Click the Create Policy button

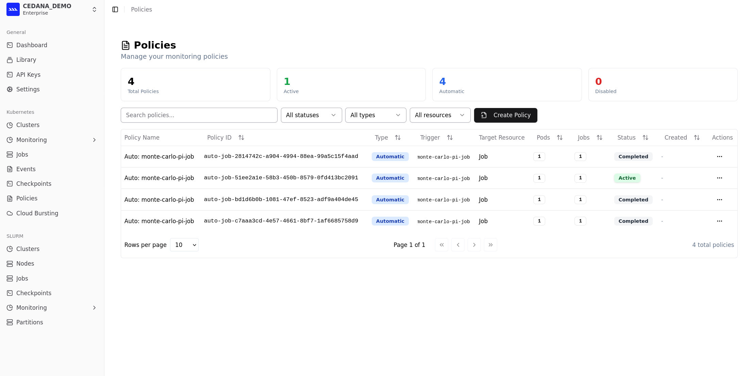tap(505, 115)
